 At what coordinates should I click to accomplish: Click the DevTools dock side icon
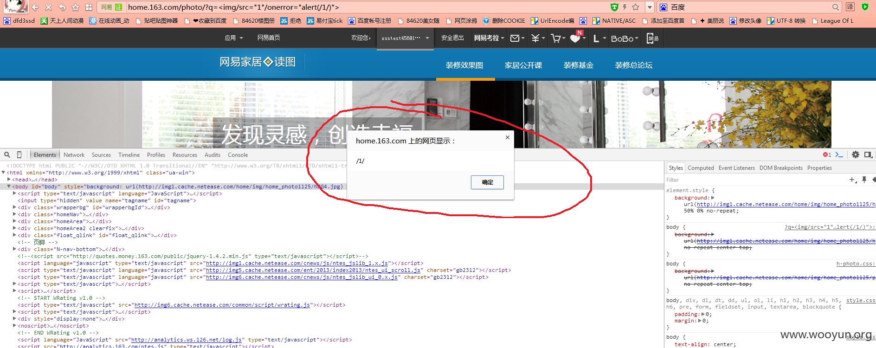coord(868,155)
